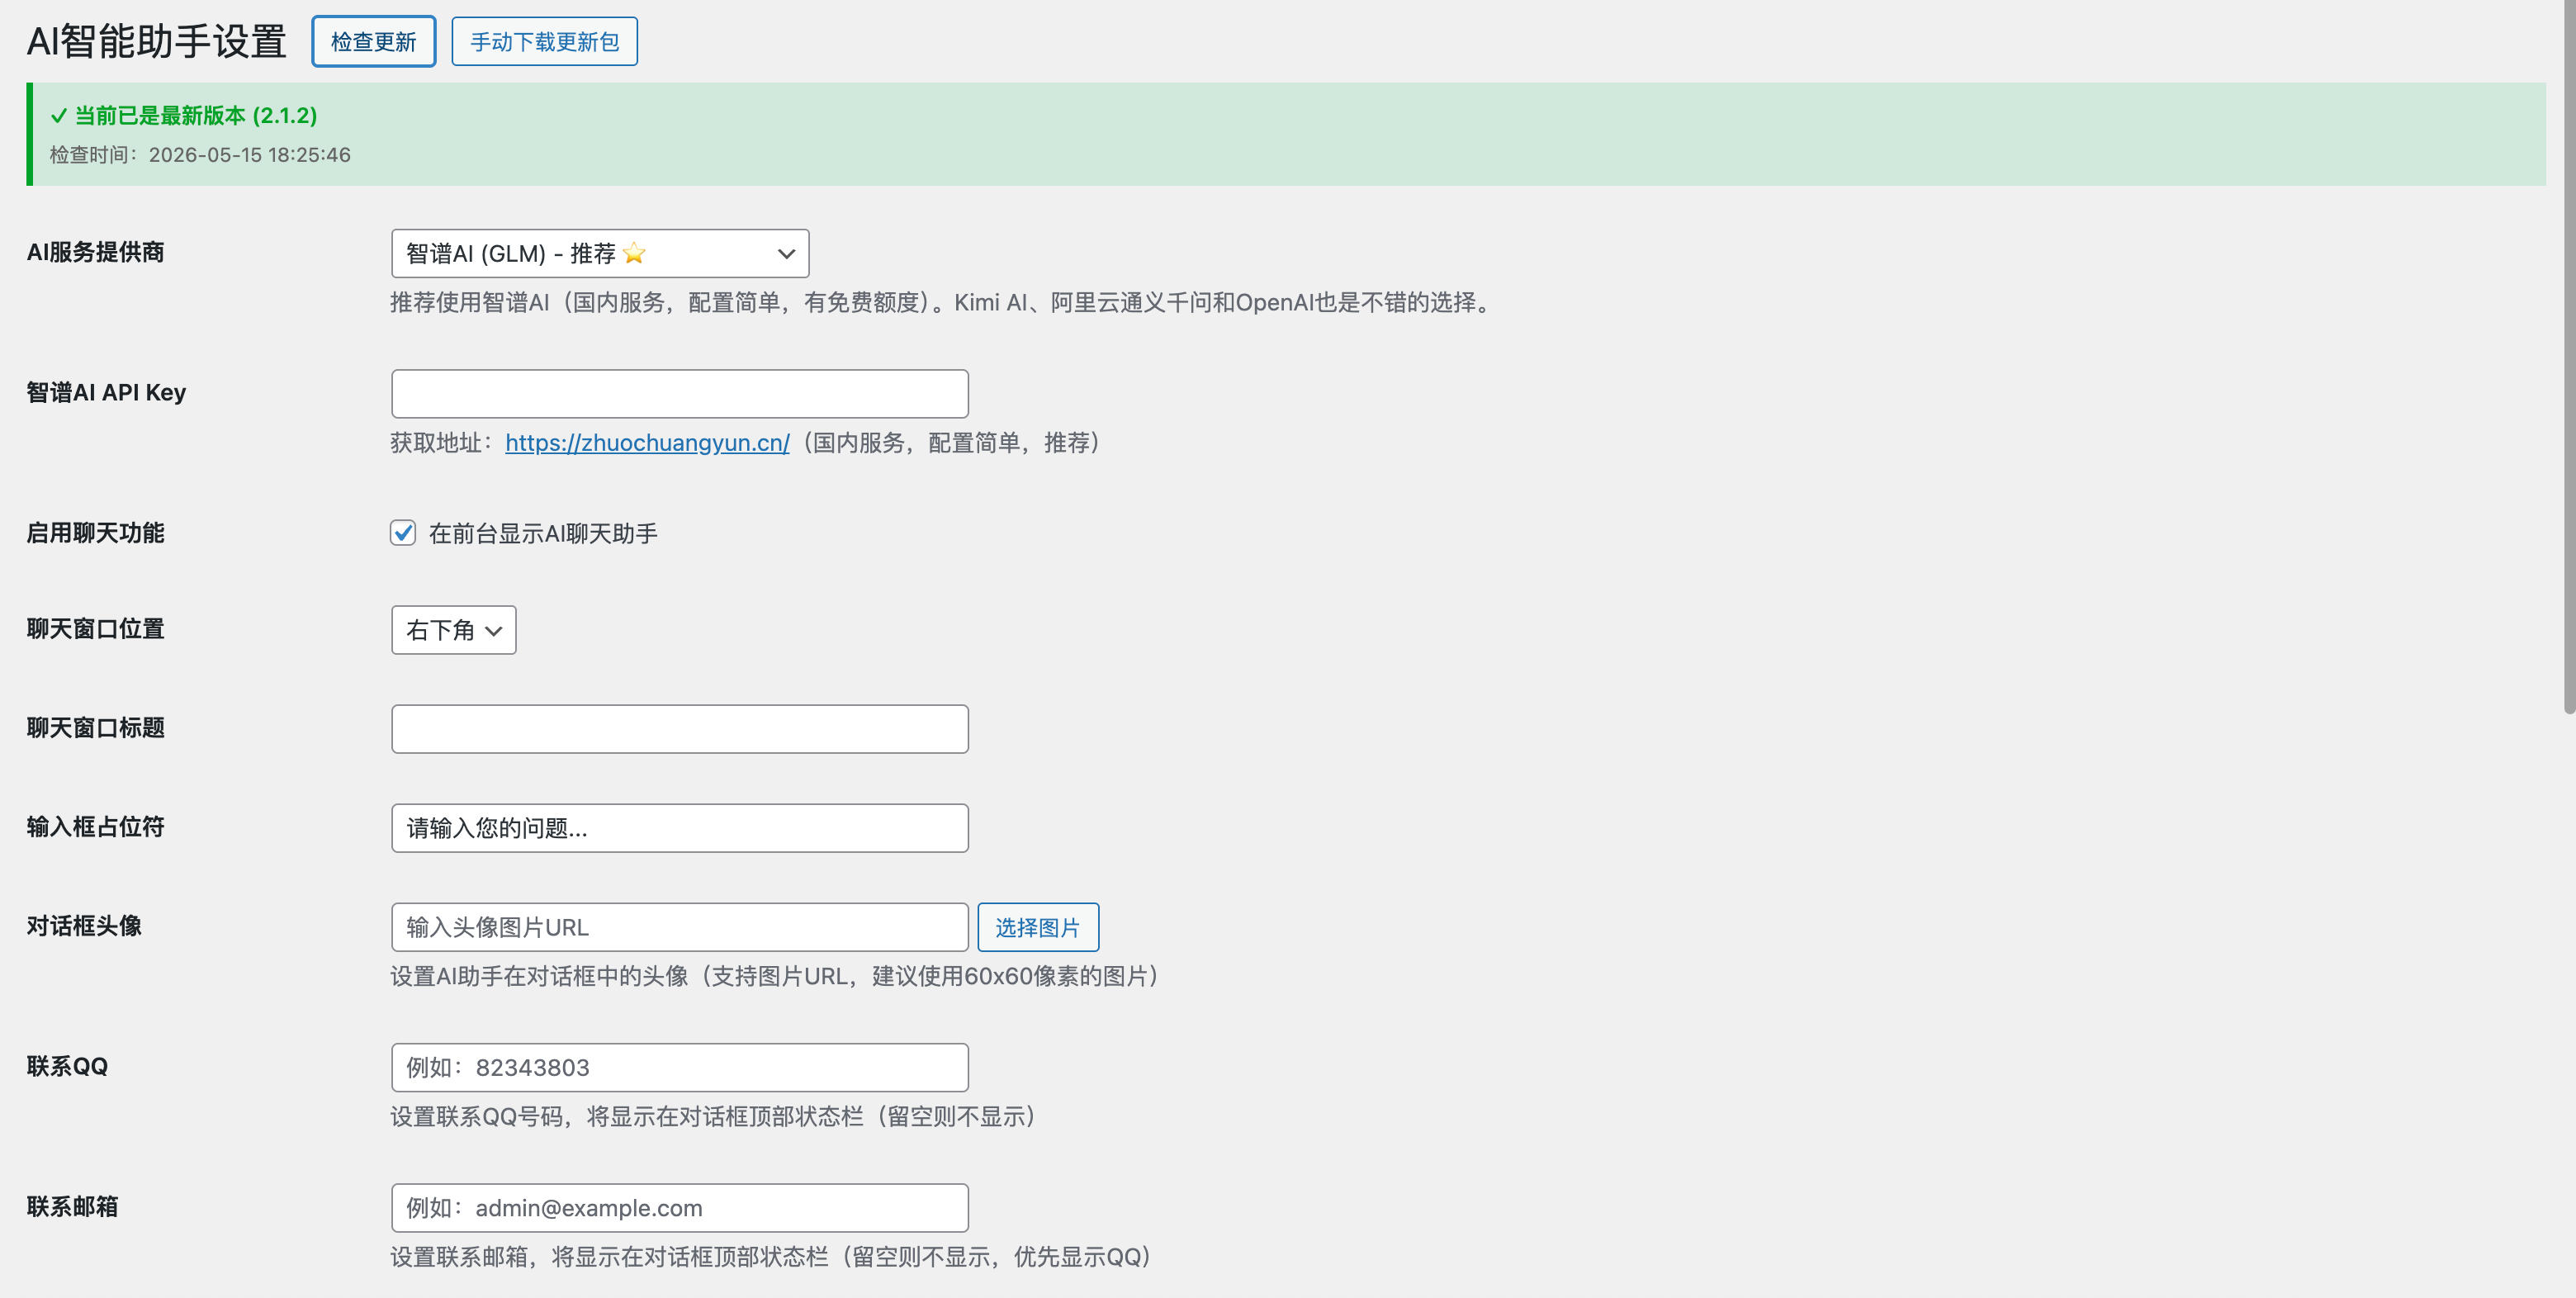Click the 选择图片 button

[x=1038, y=927]
